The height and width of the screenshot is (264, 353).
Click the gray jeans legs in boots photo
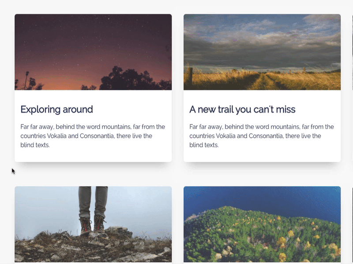(93, 201)
